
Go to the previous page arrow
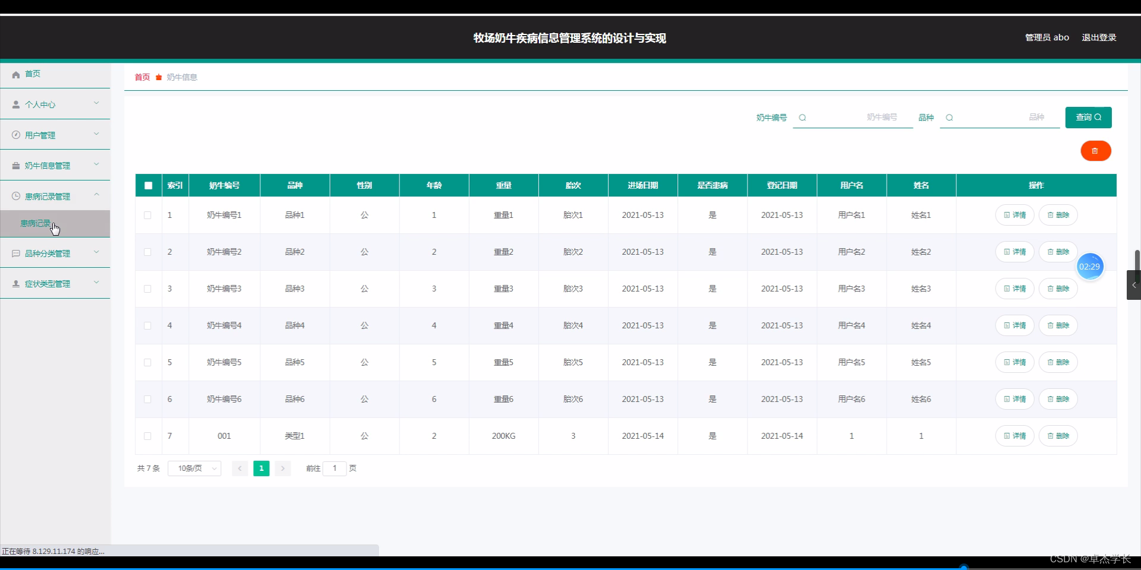point(239,468)
